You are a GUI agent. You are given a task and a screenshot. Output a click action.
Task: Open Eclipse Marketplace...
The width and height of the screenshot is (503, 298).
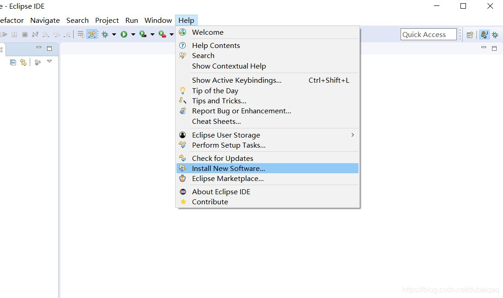(268, 178)
